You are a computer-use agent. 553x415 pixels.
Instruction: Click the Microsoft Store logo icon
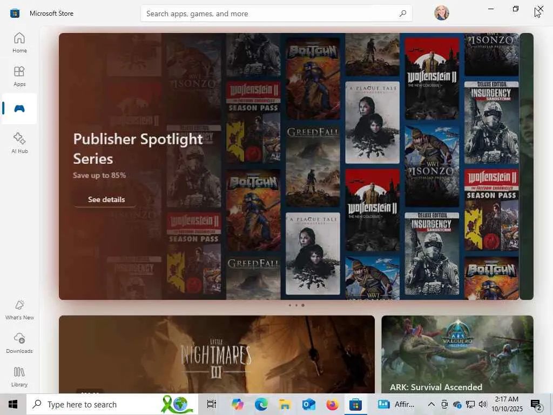coord(15,14)
